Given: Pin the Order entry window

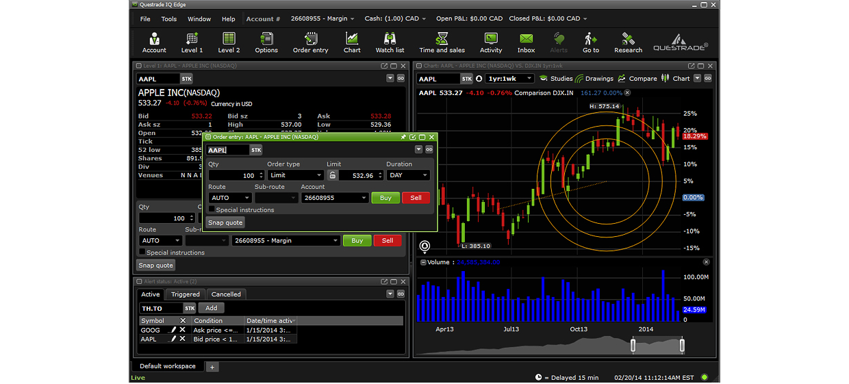Looking at the screenshot, I should pyautogui.click(x=403, y=137).
